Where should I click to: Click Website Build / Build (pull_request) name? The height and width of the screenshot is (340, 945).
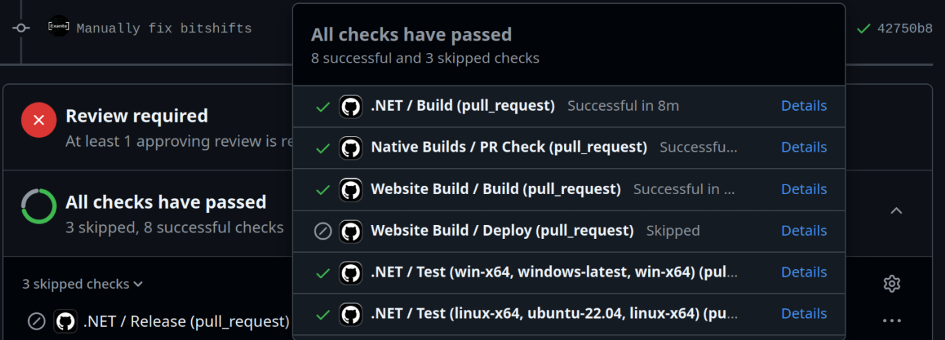tap(496, 189)
